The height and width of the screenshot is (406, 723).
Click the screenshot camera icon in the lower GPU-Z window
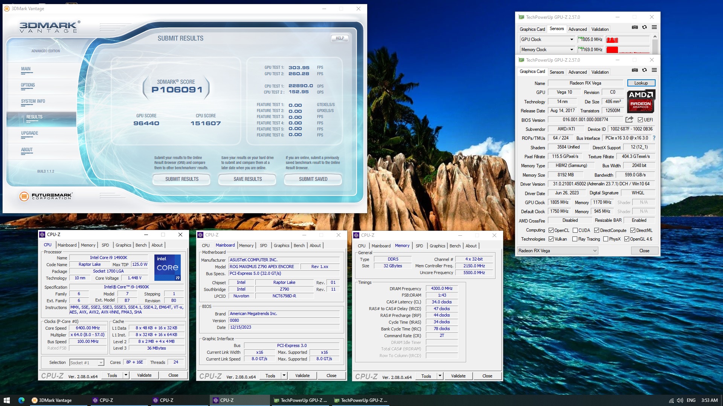[635, 70]
